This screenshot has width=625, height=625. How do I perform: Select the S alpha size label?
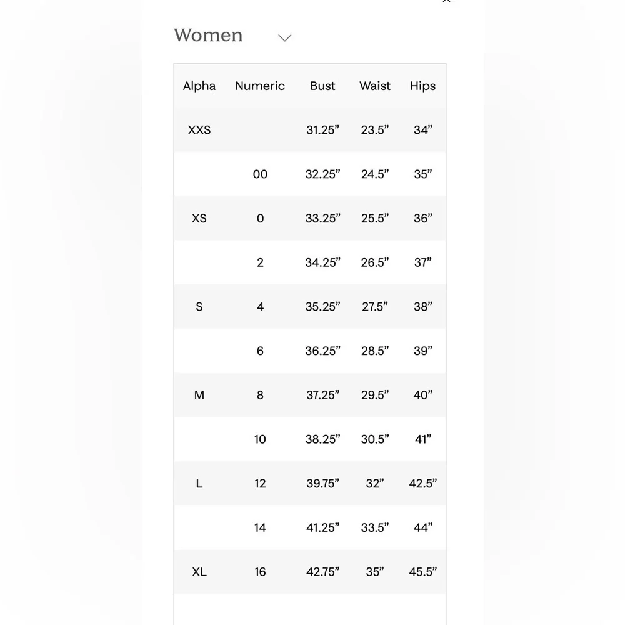pyautogui.click(x=199, y=307)
